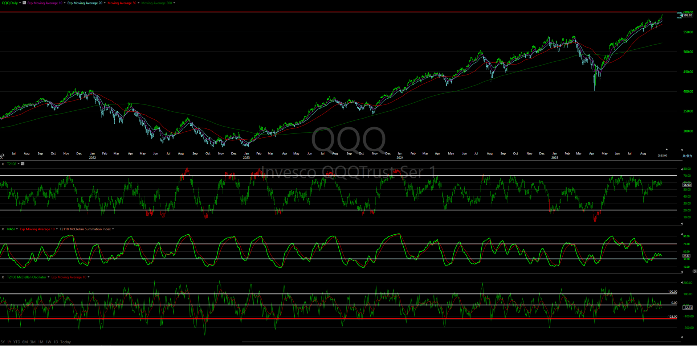Click the 100.00 level line label
Image resolution: width=697 pixels, height=346 pixels.
click(673, 292)
